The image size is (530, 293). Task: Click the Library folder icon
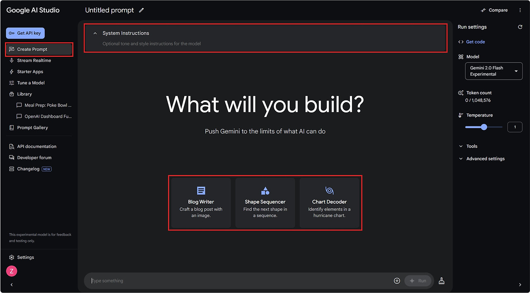(12, 94)
